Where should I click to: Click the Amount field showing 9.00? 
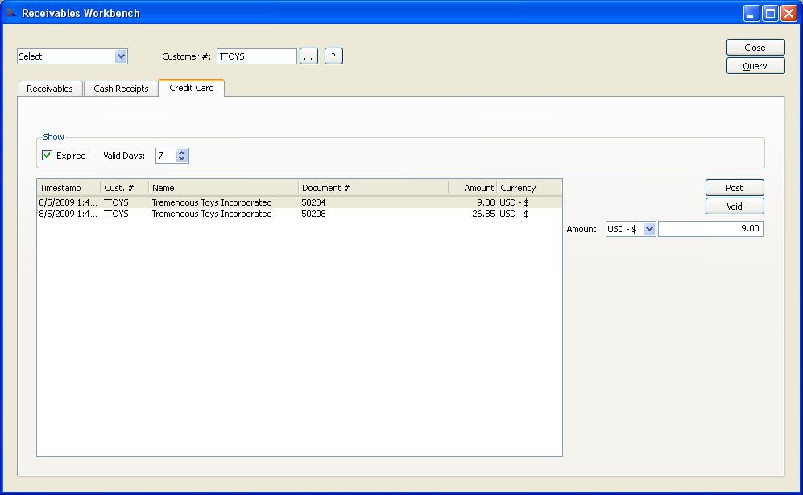pos(710,228)
